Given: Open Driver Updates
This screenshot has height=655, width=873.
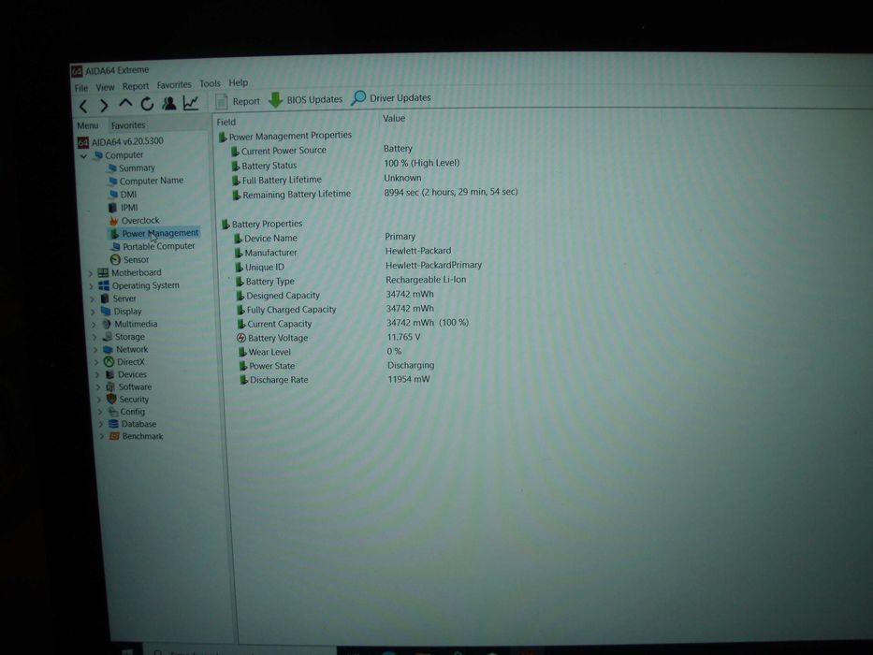Looking at the screenshot, I should click(x=391, y=98).
